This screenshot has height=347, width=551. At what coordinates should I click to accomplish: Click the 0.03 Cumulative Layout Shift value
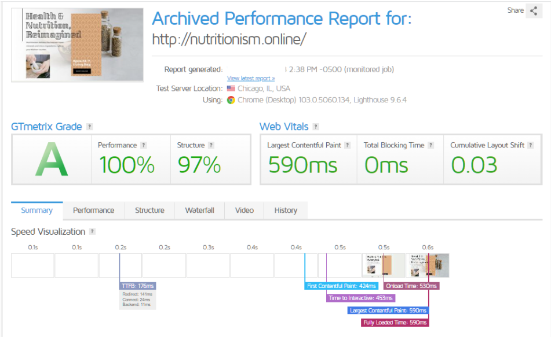474,165
